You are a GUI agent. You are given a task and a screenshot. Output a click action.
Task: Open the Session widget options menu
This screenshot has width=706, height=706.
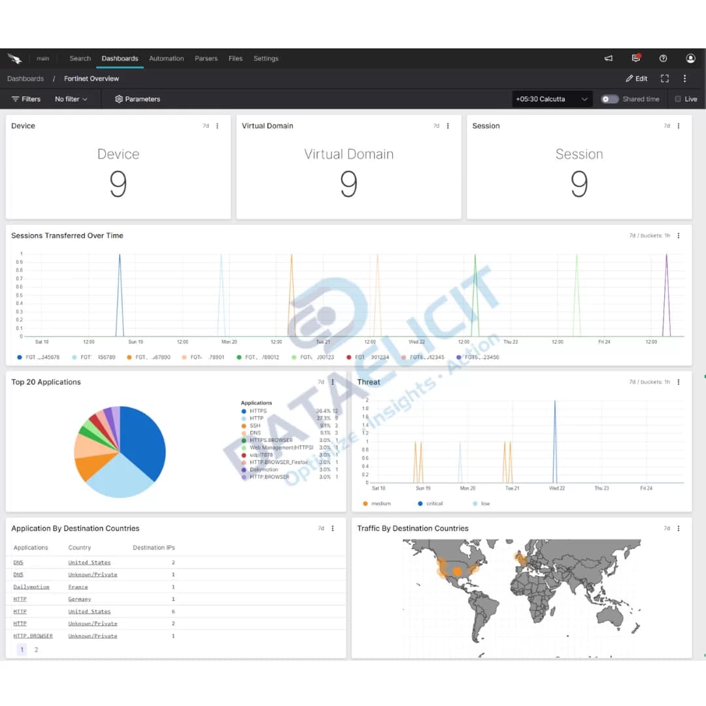678,126
